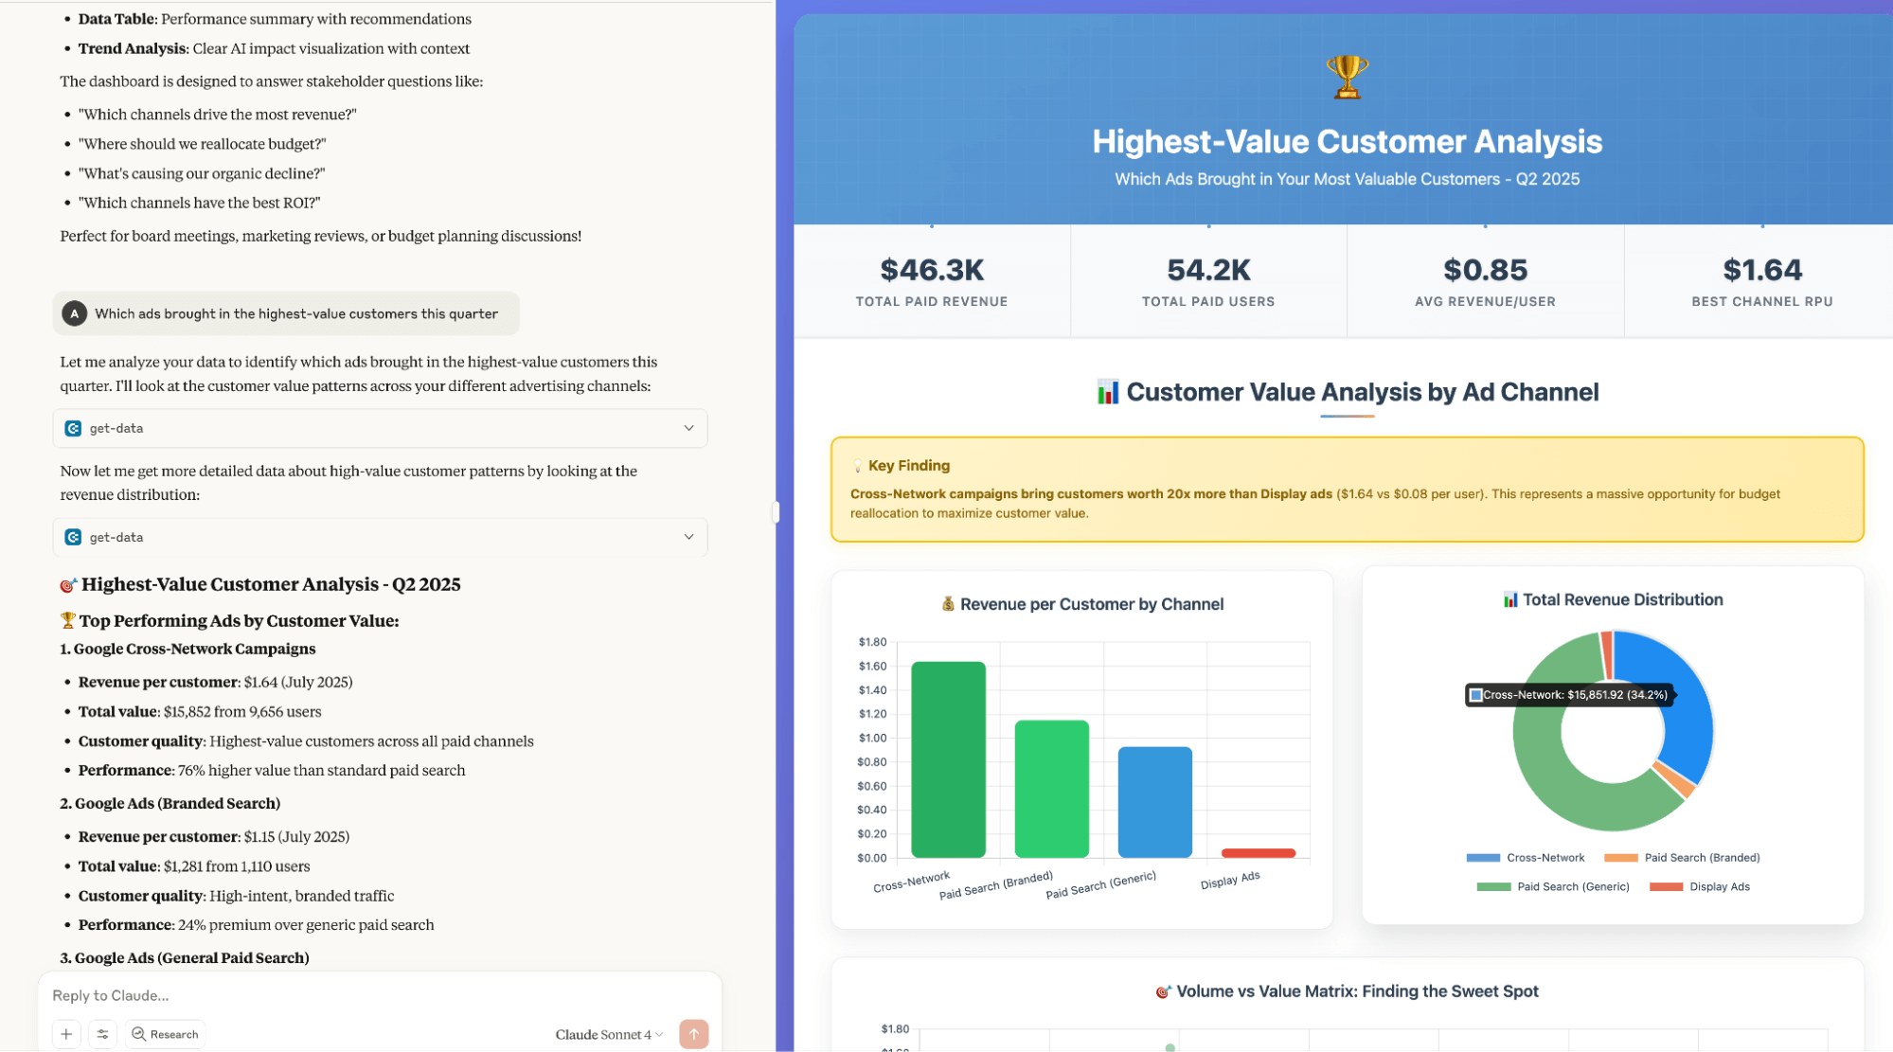This screenshot has width=1893, height=1052.
Task: Click the user avatar 'A' in message
Action: 75,313
